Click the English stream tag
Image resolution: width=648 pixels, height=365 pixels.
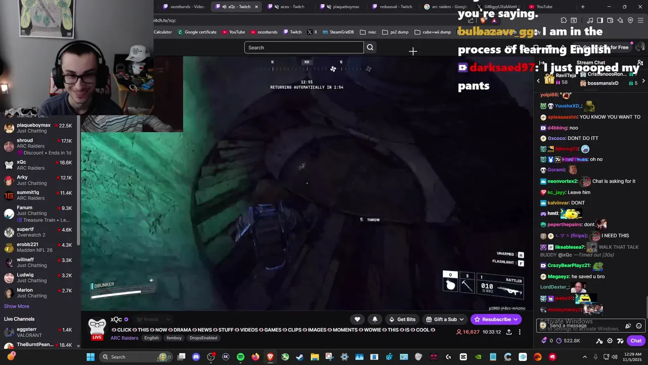click(x=151, y=338)
